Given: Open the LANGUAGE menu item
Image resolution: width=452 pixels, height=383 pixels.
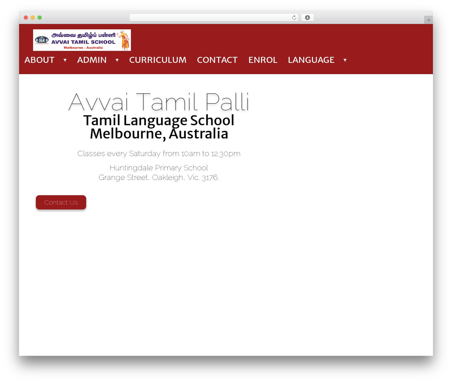Looking at the screenshot, I should pos(311,60).
